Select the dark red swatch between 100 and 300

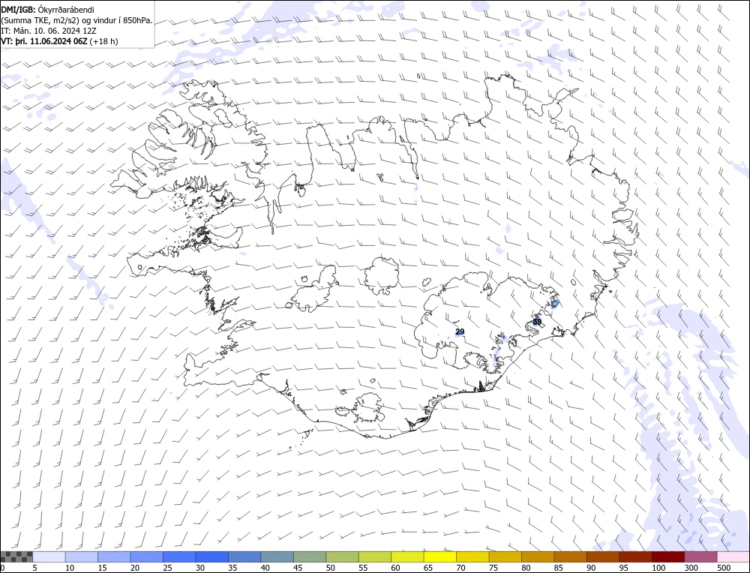pos(668,556)
